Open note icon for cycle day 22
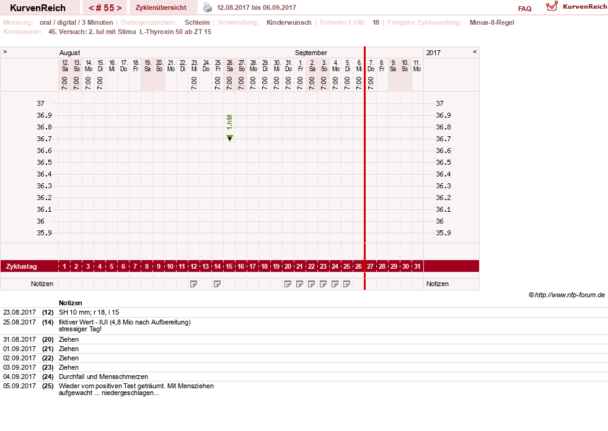Screen dimensions: 608x431 click(311, 284)
